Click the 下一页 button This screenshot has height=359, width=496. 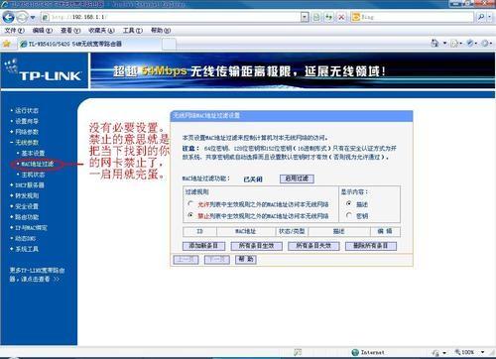[x=217, y=260]
